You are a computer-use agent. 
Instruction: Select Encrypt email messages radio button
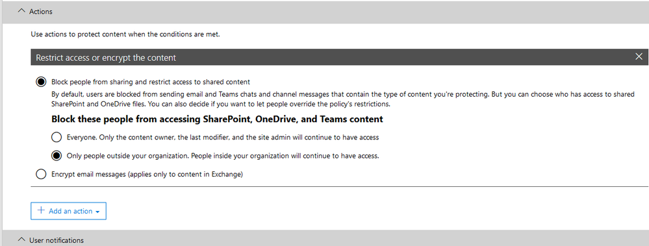[41, 174]
